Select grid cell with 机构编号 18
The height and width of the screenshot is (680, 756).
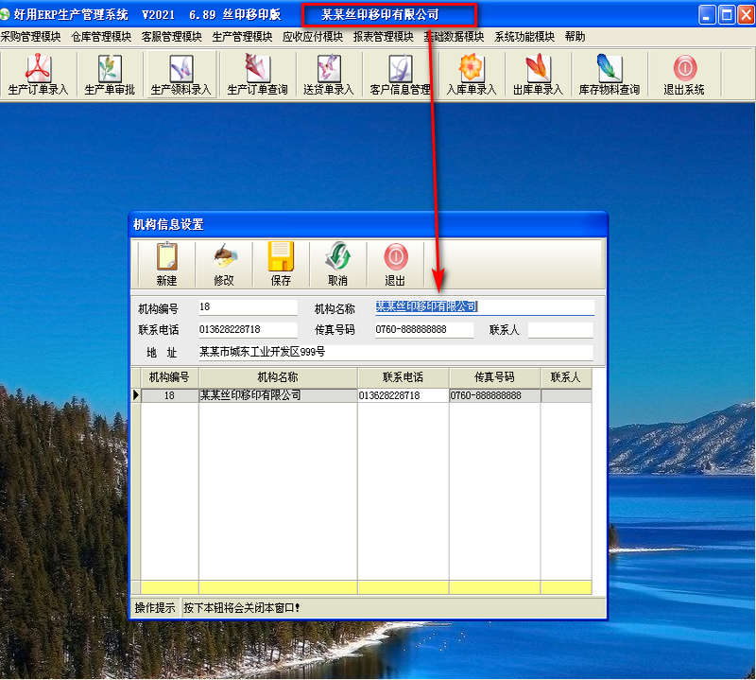(x=169, y=395)
